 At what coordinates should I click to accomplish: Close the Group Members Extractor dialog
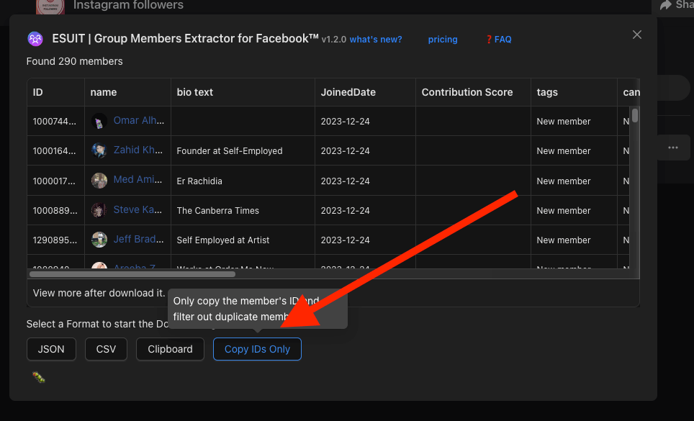(636, 35)
